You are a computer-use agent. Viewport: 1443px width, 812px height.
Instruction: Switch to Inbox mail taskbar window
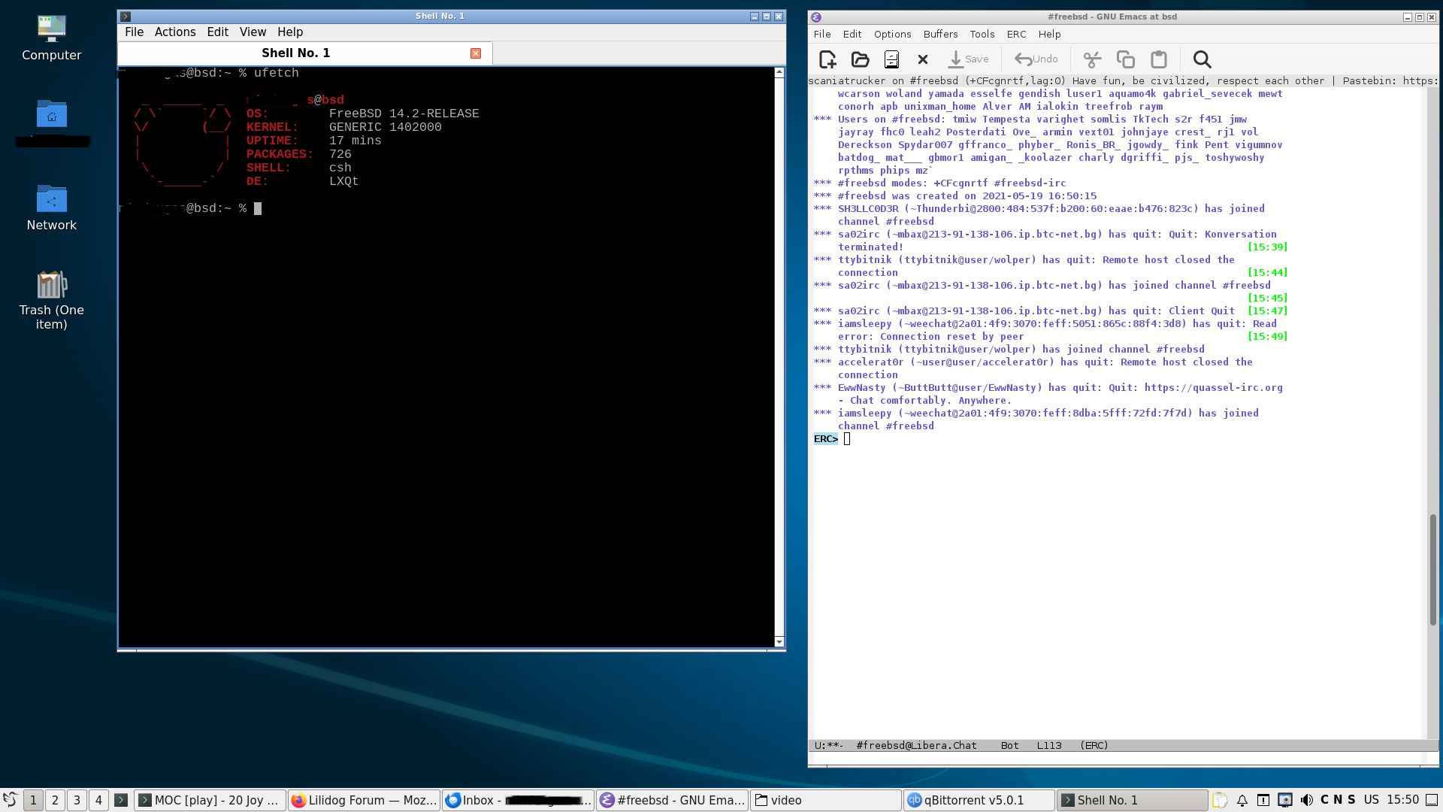coord(518,800)
